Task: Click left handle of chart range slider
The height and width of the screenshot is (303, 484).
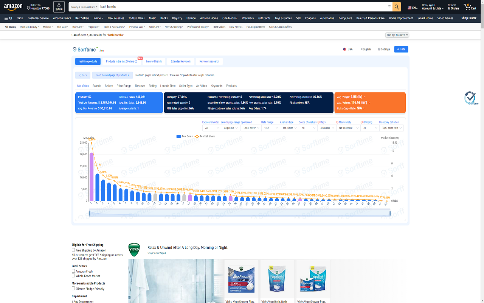Action: (x=89, y=214)
